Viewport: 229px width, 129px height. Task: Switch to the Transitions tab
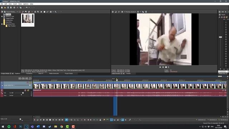point(29,73)
